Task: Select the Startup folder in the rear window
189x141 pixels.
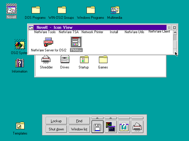Action: [84, 59]
